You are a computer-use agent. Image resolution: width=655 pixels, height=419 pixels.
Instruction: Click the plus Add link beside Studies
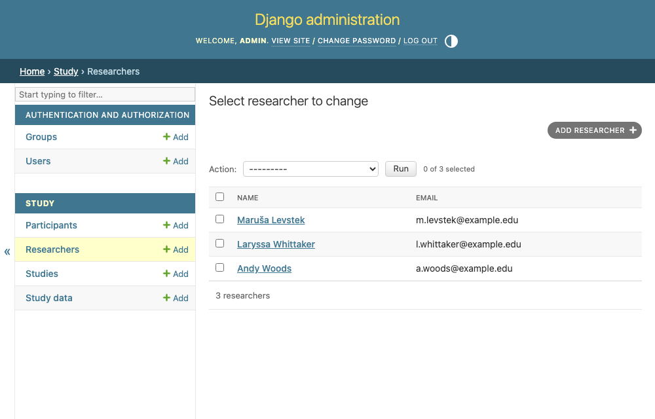coord(176,274)
